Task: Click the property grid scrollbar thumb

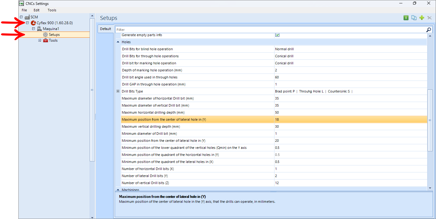Action: (430, 120)
